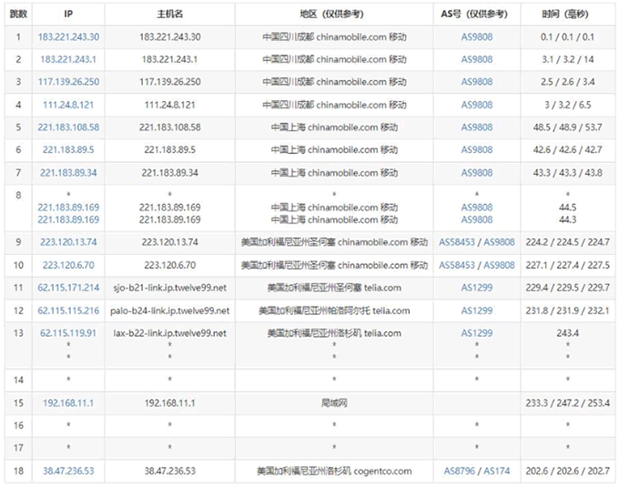The height and width of the screenshot is (486, 619).
Task: Click the blue LAN IP link 192.168.11.1
Action: tap(69, 402)
